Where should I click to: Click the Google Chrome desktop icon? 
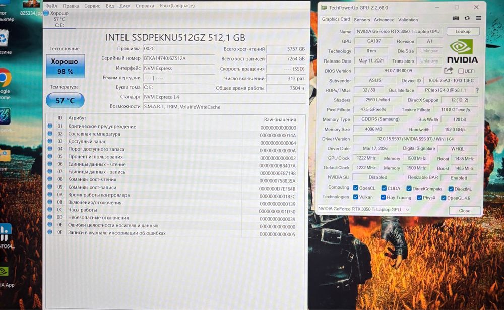coord(5,77)
